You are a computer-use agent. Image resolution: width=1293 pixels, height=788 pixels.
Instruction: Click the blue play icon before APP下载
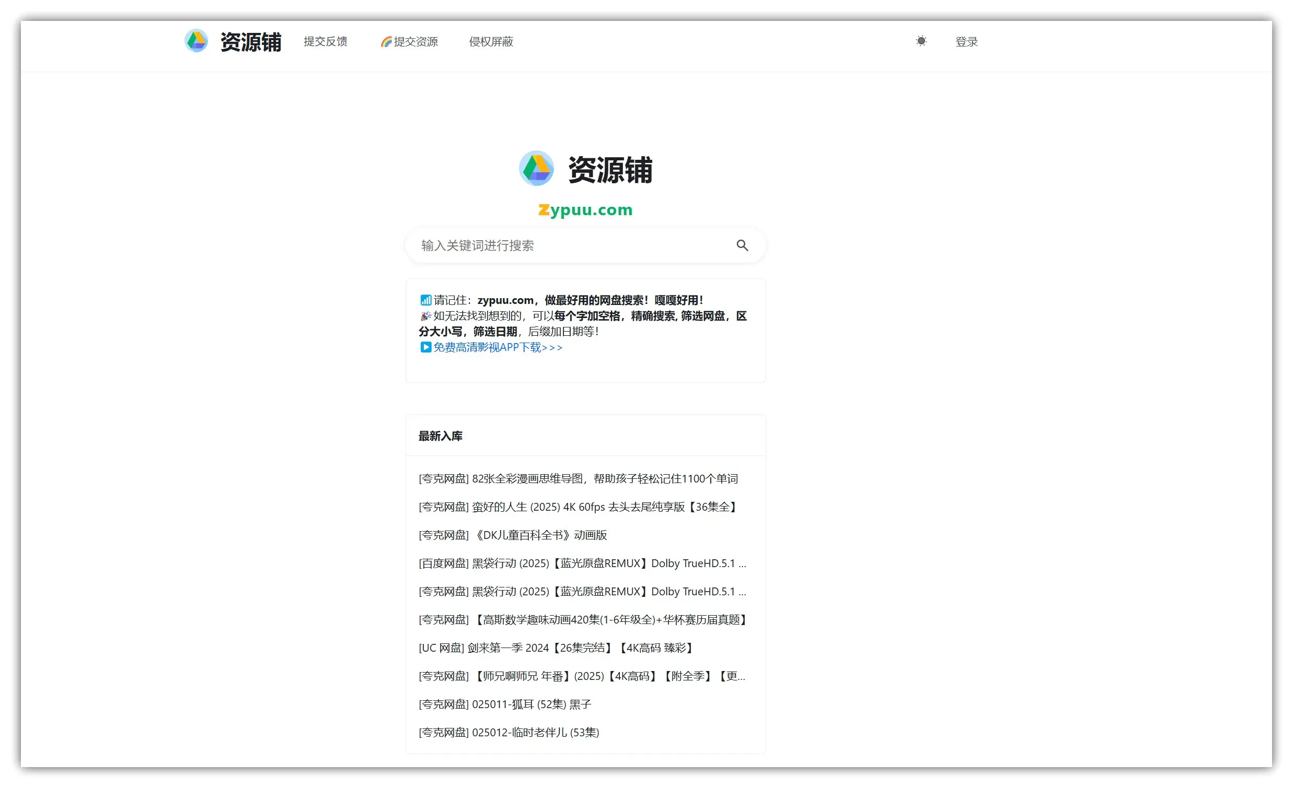[425, 347]
